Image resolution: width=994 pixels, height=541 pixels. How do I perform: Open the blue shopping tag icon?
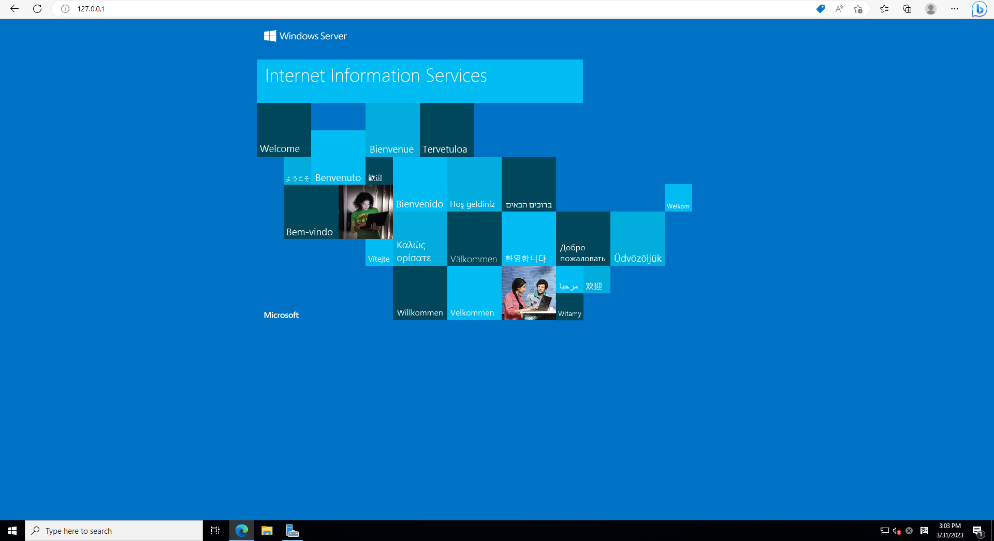pyautogui.click(x=821, y=9)
